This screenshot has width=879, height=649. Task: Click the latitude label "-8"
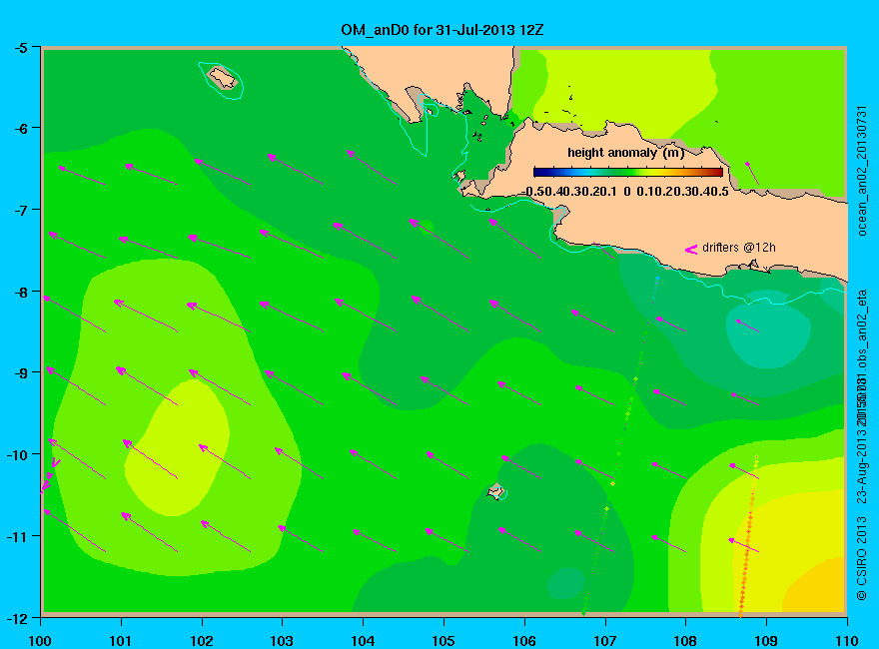[x=20, y=292]
